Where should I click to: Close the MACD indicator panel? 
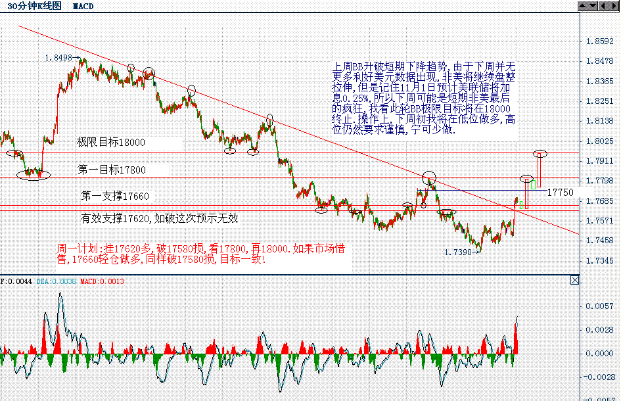574,281
